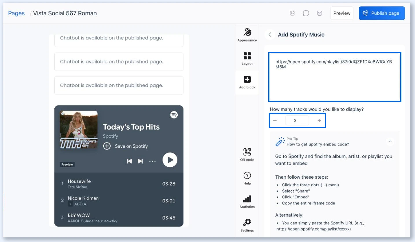Open the Appearance panel
The image size is (415, 242).
pyautogui.click(x=247, y=35)
